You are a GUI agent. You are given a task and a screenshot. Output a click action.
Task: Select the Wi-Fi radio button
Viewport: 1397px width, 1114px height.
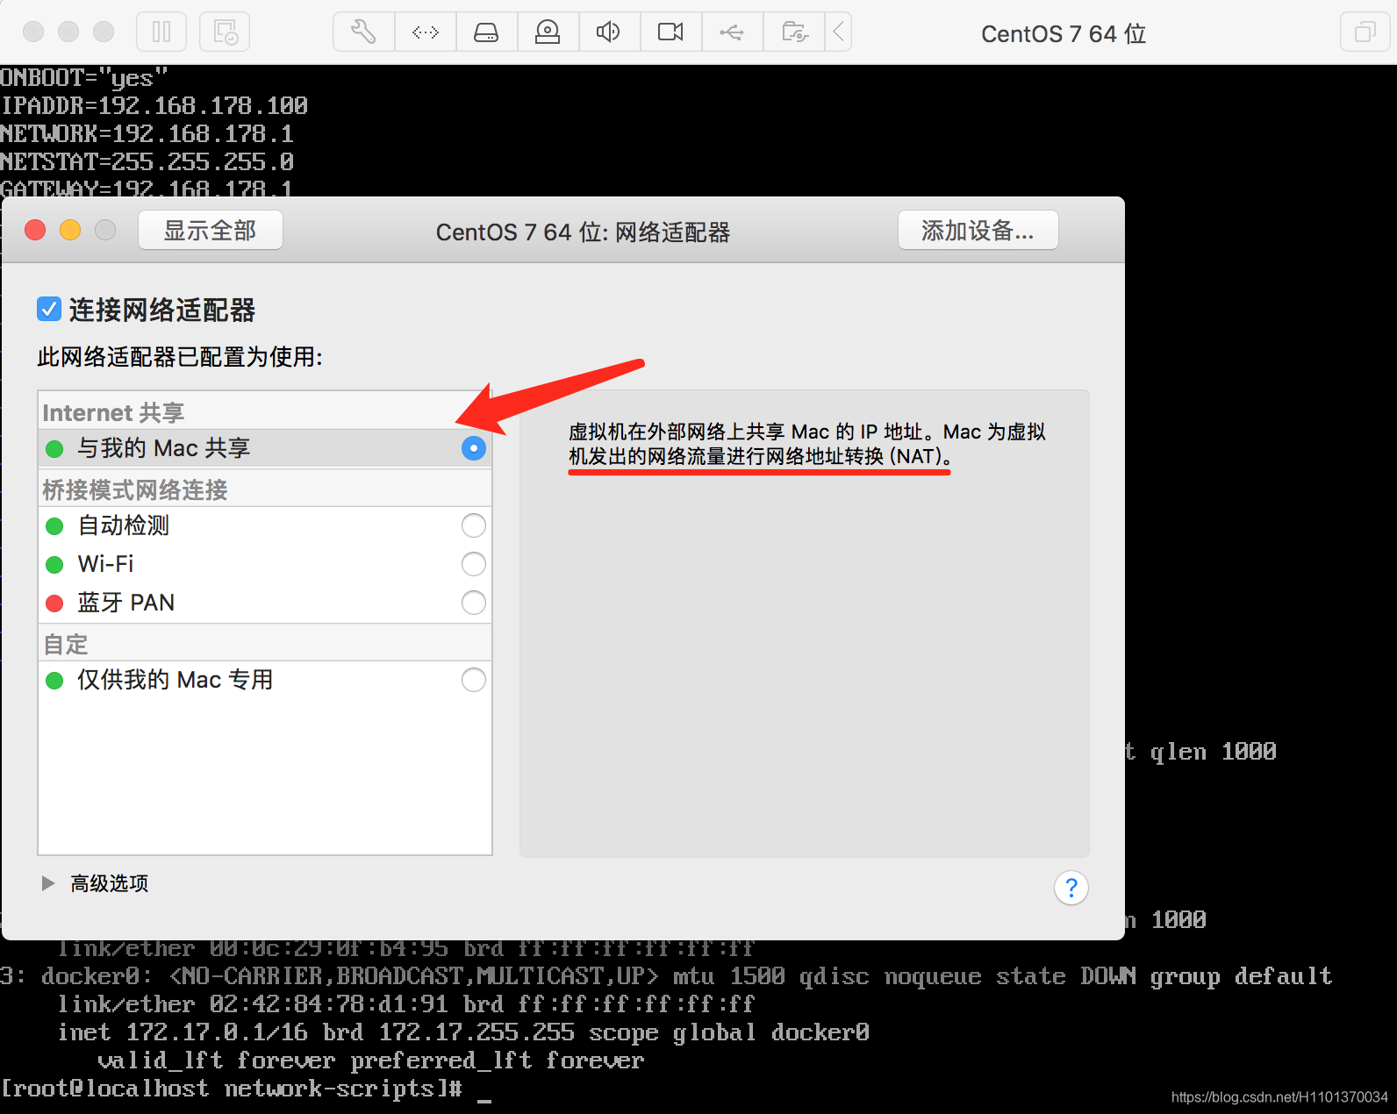pyautogui.click(x=473, y=564)
